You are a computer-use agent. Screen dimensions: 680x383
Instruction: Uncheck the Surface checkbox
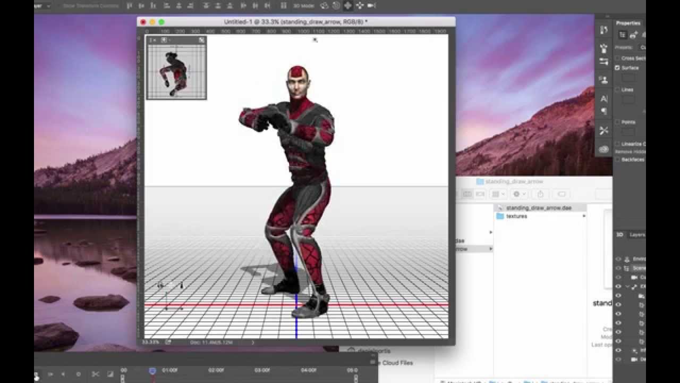pos(617,68)
